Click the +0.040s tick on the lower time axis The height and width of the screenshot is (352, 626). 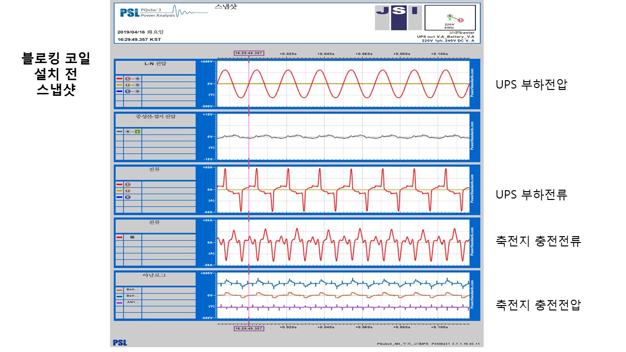click(326, 328)
